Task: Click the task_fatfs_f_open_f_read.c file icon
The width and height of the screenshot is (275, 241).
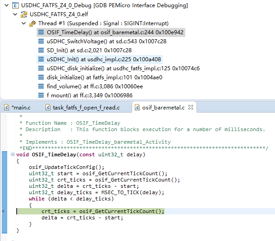Action: click(48, 108)
